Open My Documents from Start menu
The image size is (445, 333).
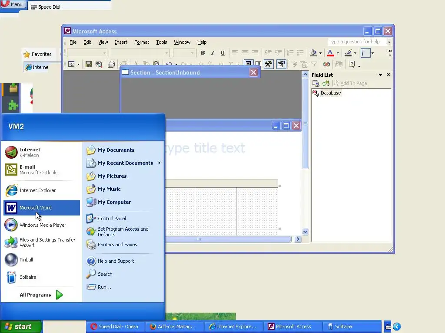(x=124, y=150)
